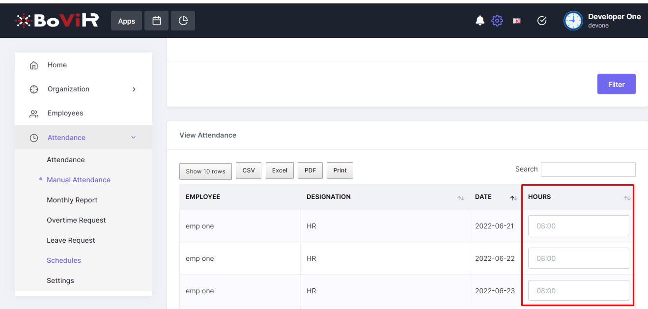Click the View Attendance heading
The height and width of the screenshot is (309, 648).
[208, 135]
